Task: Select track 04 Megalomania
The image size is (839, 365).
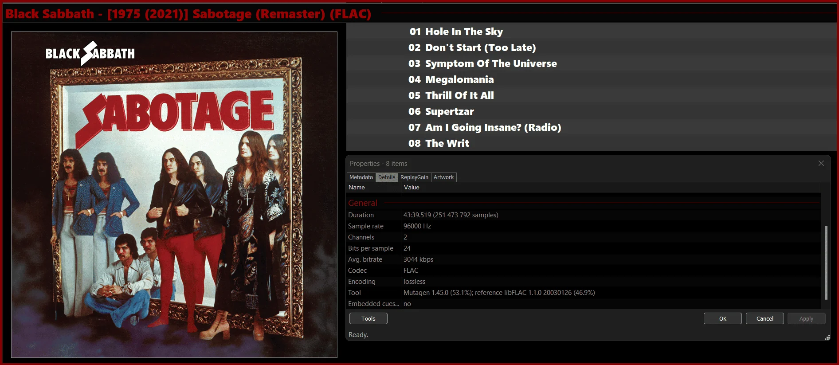Action: coord(592,79)
